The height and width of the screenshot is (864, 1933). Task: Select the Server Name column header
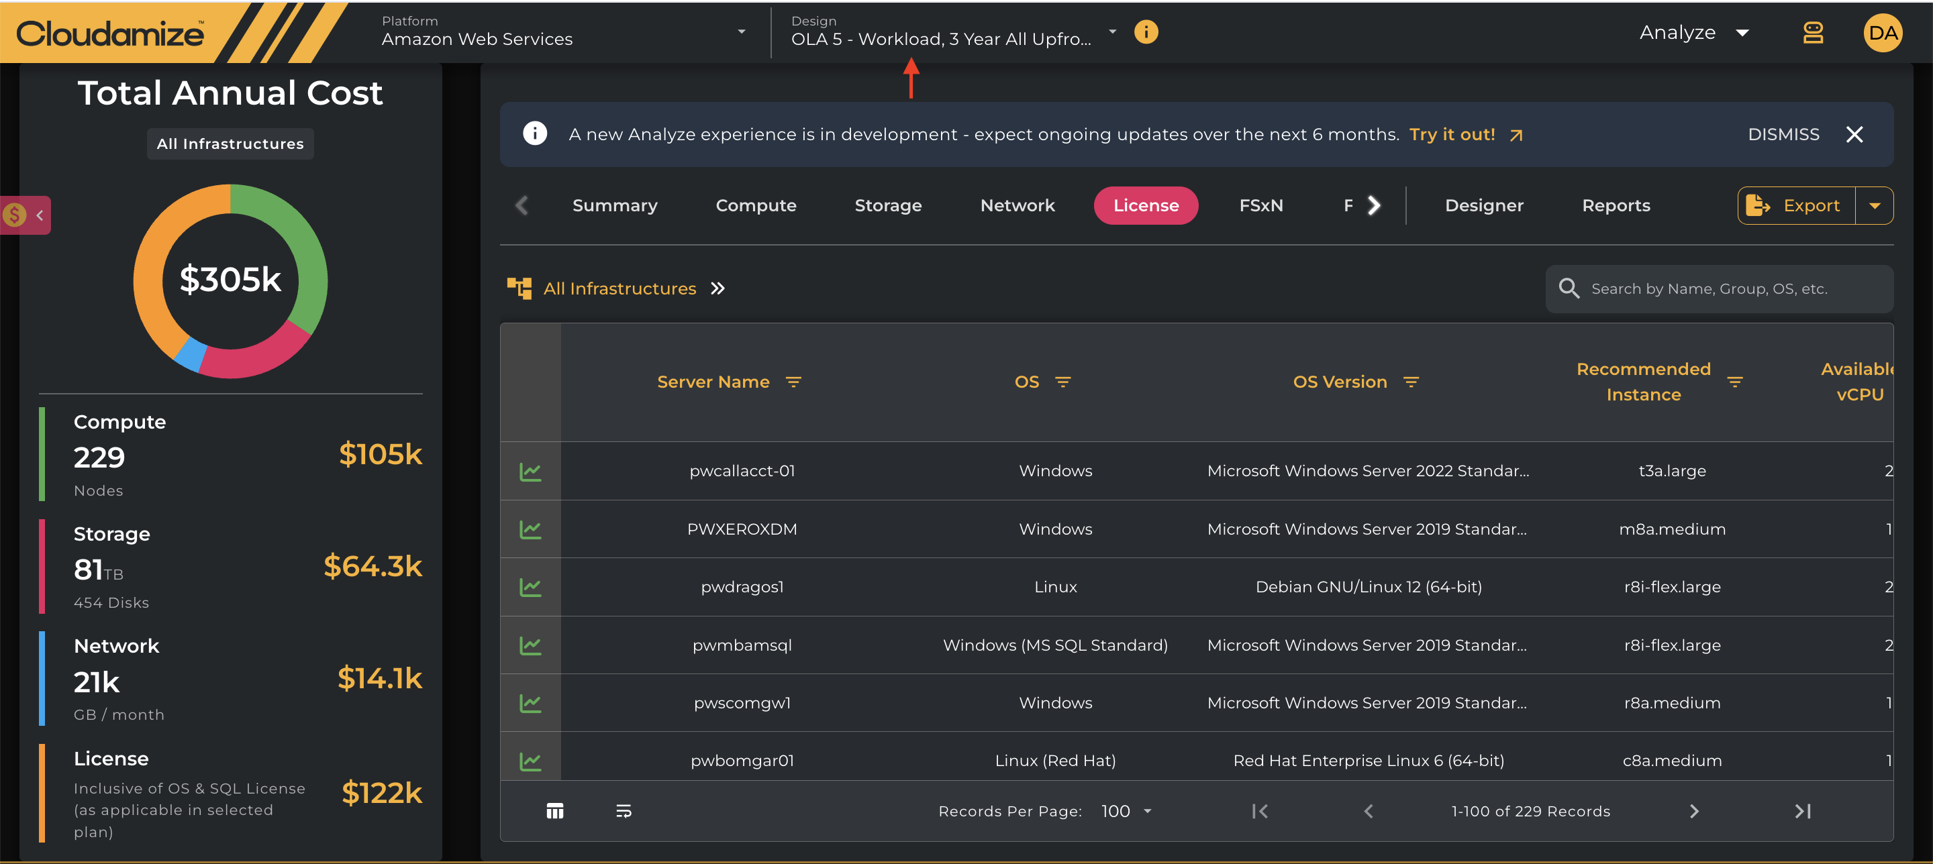(x=713, y=382)
